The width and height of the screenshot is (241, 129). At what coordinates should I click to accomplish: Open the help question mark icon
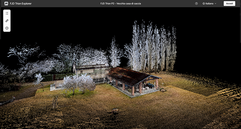(196, 4)
